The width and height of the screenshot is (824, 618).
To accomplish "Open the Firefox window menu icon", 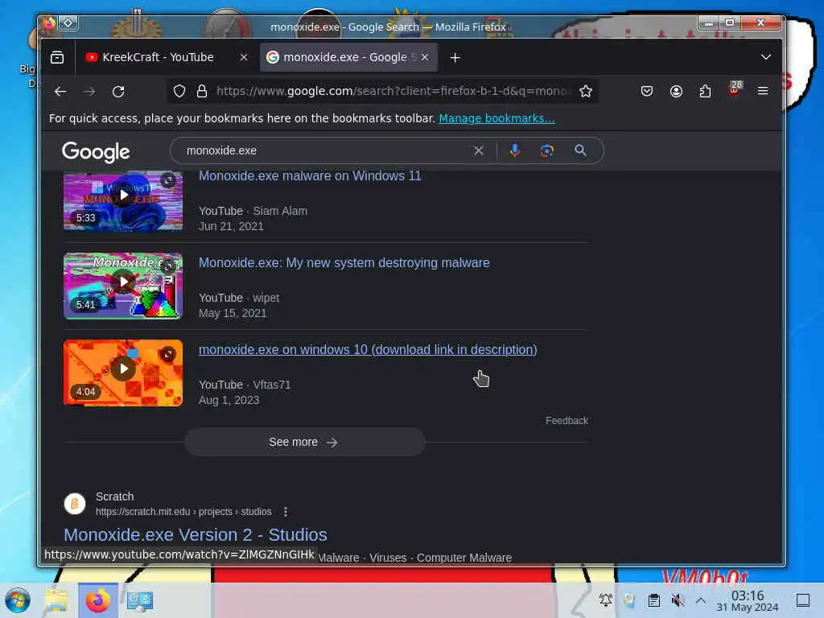I will click(47, 23).
